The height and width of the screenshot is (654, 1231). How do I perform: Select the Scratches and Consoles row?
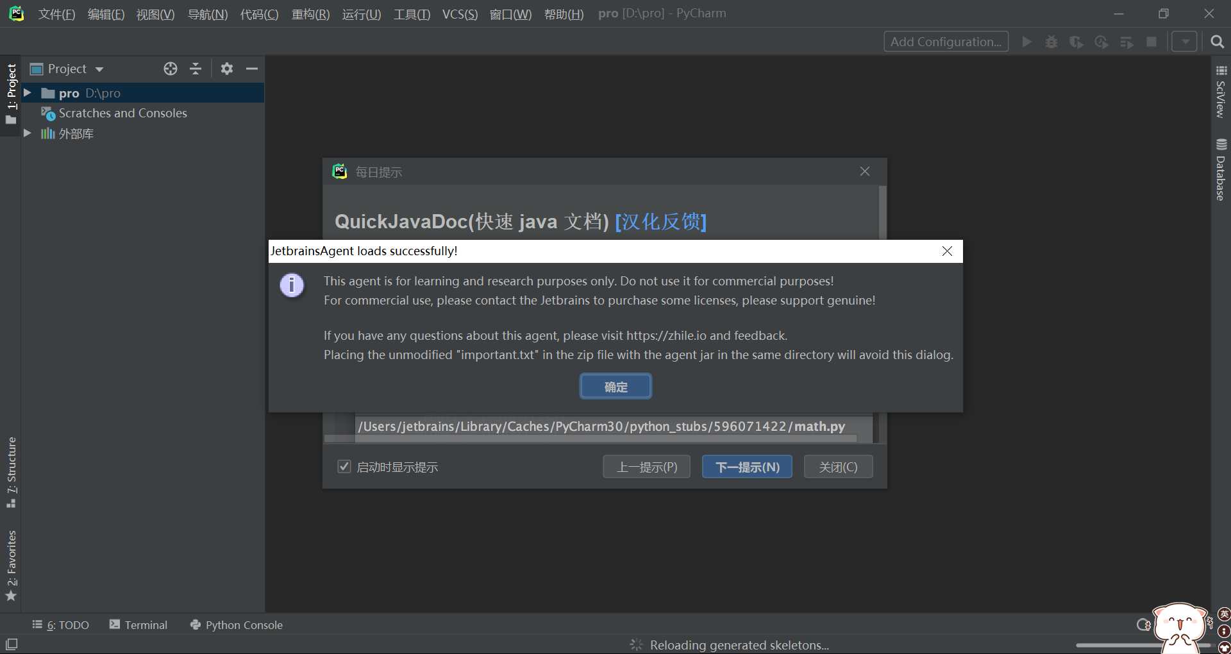(x=143, y=113)
